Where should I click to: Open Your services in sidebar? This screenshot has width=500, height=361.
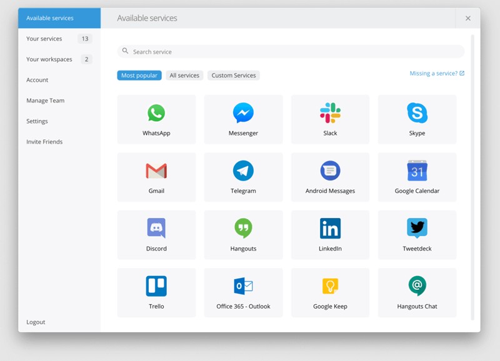(44, 39)
